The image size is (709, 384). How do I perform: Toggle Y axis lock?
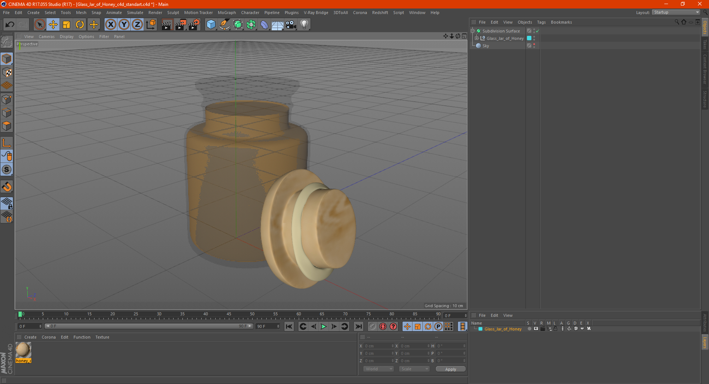(124, 25)
